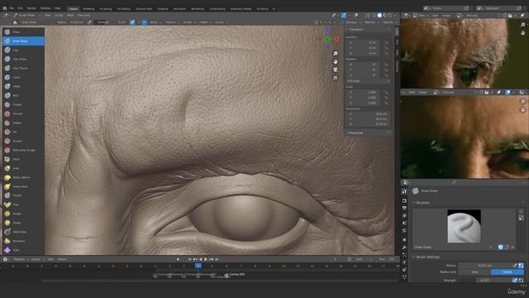Viewport: 529px width, 298px height.
Task: Open the Sculpt Mode dropdown
Action: (x=26, y=15)
